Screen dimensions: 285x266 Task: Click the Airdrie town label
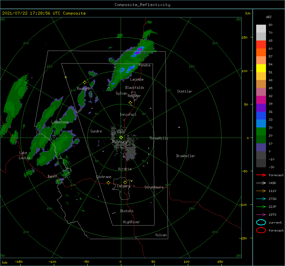125,169
